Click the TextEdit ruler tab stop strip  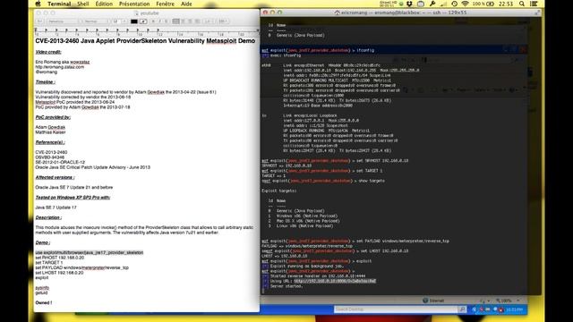(x=147, y=31)
